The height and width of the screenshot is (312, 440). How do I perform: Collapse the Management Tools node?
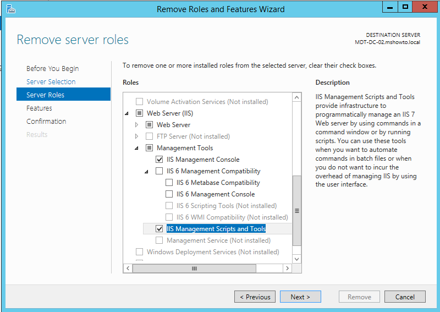[x=136, y=148]
